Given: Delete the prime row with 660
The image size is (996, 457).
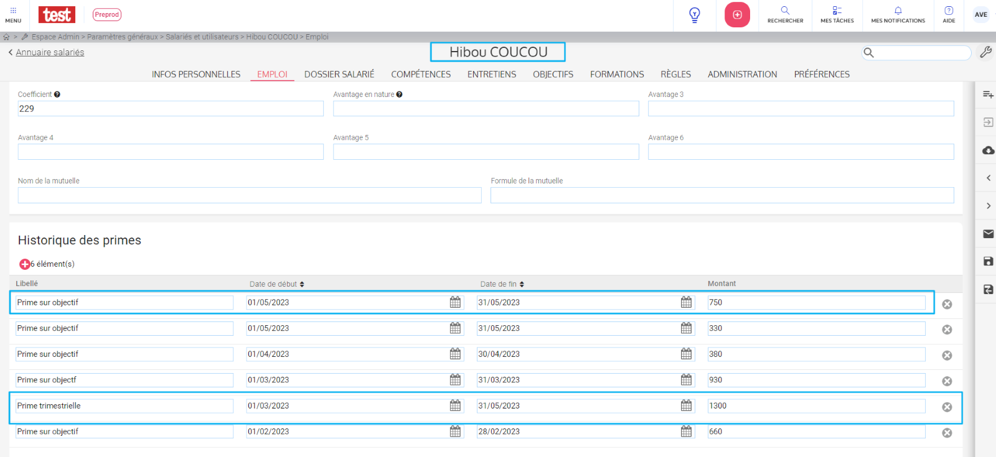Looking at the screenshot, I should point(947,433).
